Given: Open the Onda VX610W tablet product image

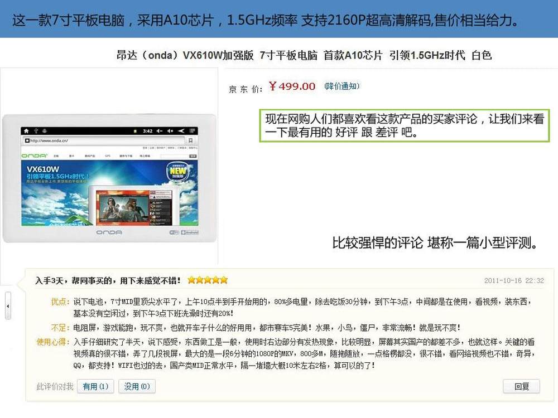Looking at the screenshot, I should click(x=109, y=178).
